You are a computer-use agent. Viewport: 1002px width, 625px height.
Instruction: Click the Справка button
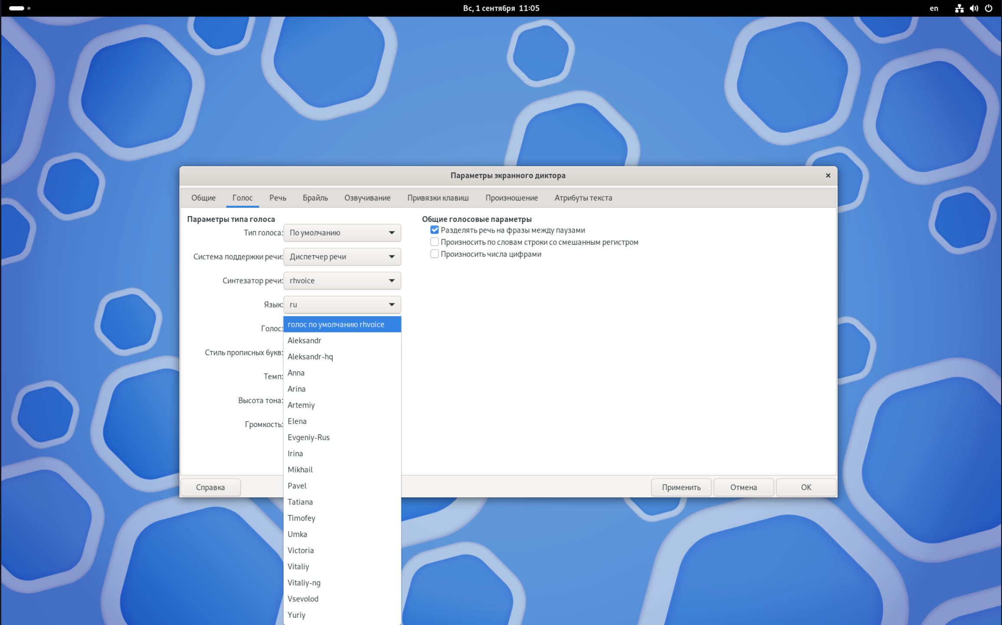210,487
